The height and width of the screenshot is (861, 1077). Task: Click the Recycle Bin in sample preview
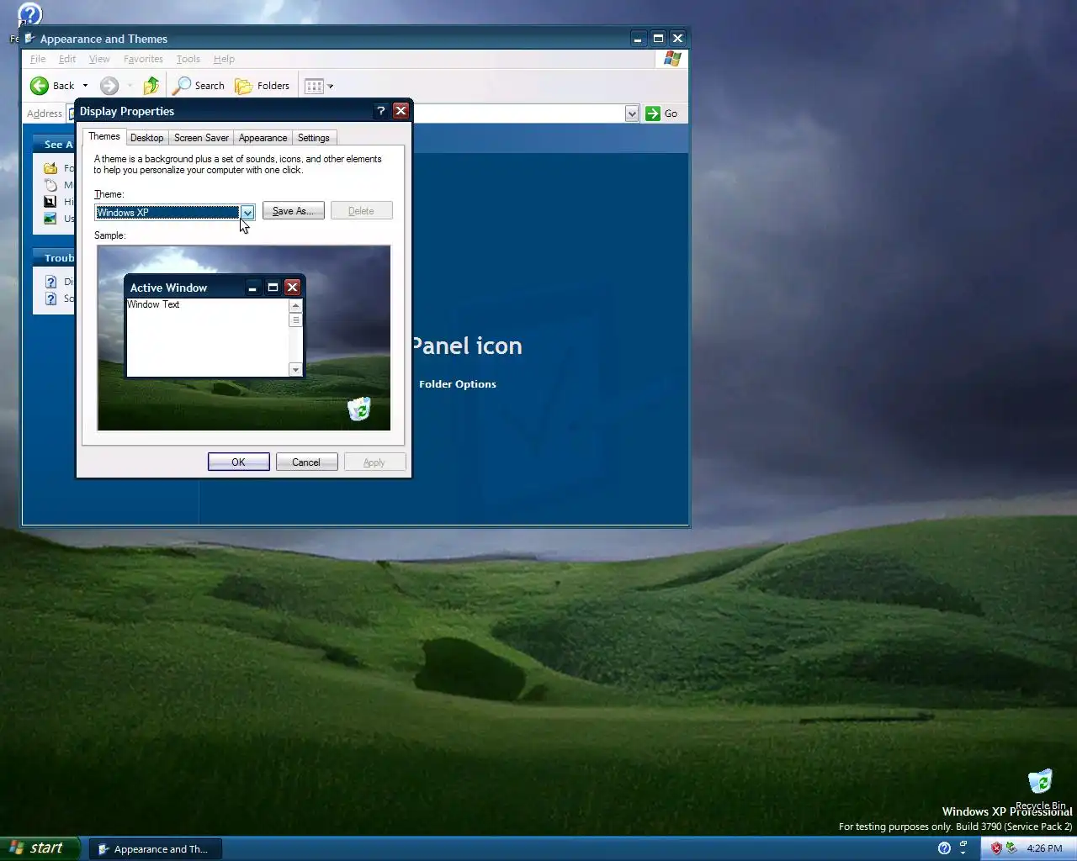(x=359, y=409)
